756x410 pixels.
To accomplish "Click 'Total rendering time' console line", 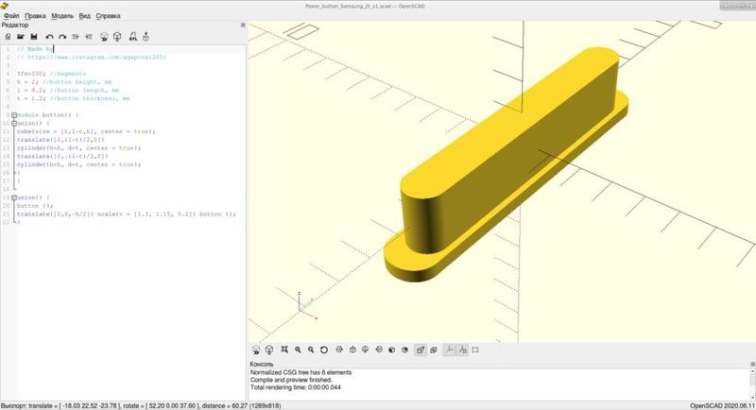I will tap(296, 387).
